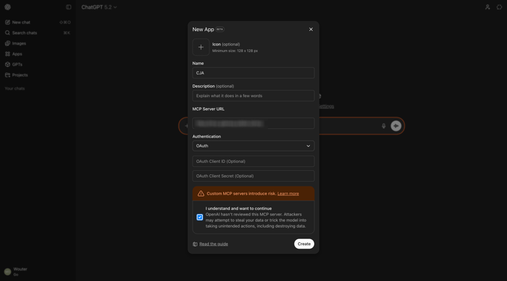Start a New chat from sidebar
This screenshot has width=507, height=281.
click(38, 22)
